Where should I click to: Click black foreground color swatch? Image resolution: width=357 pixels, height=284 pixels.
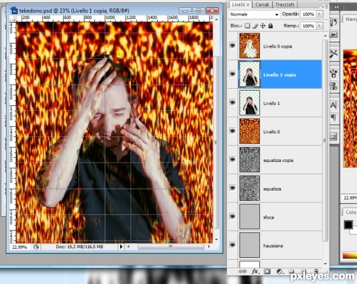coord(348,224)
